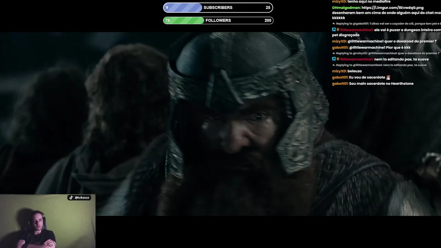
Task: Click the subscriber goal number 25
Action: pyautogui.click(x=268, y=8)
